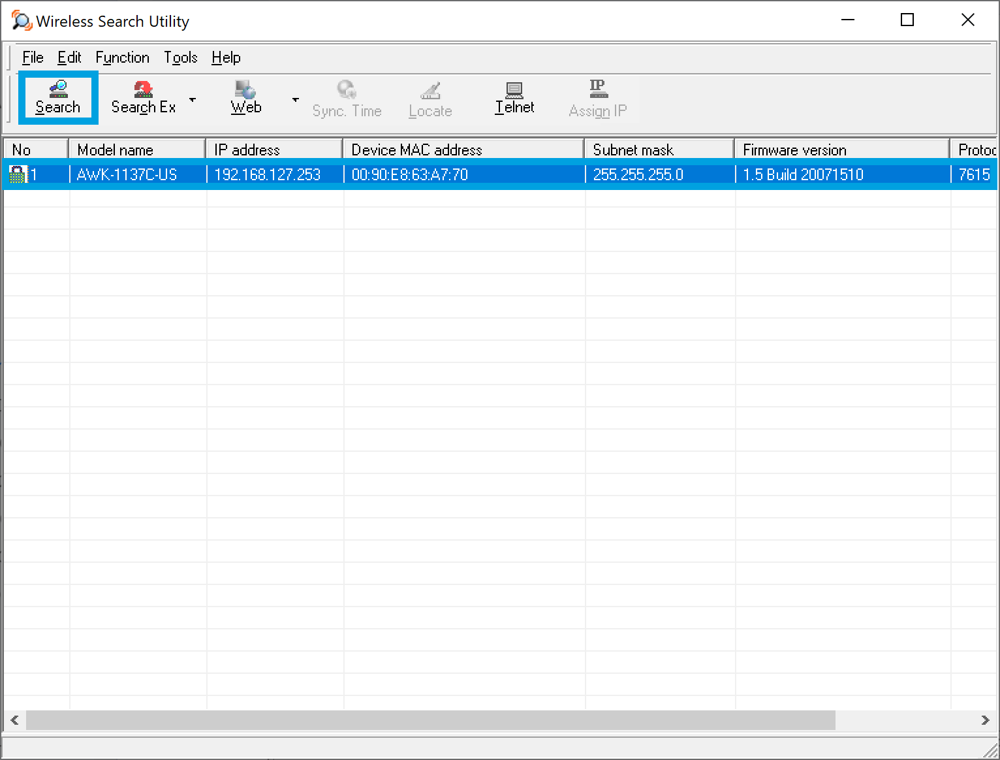Click the horizontal scrollbar right arrow
1000x760 pixels.
click(x=986, y=720)
